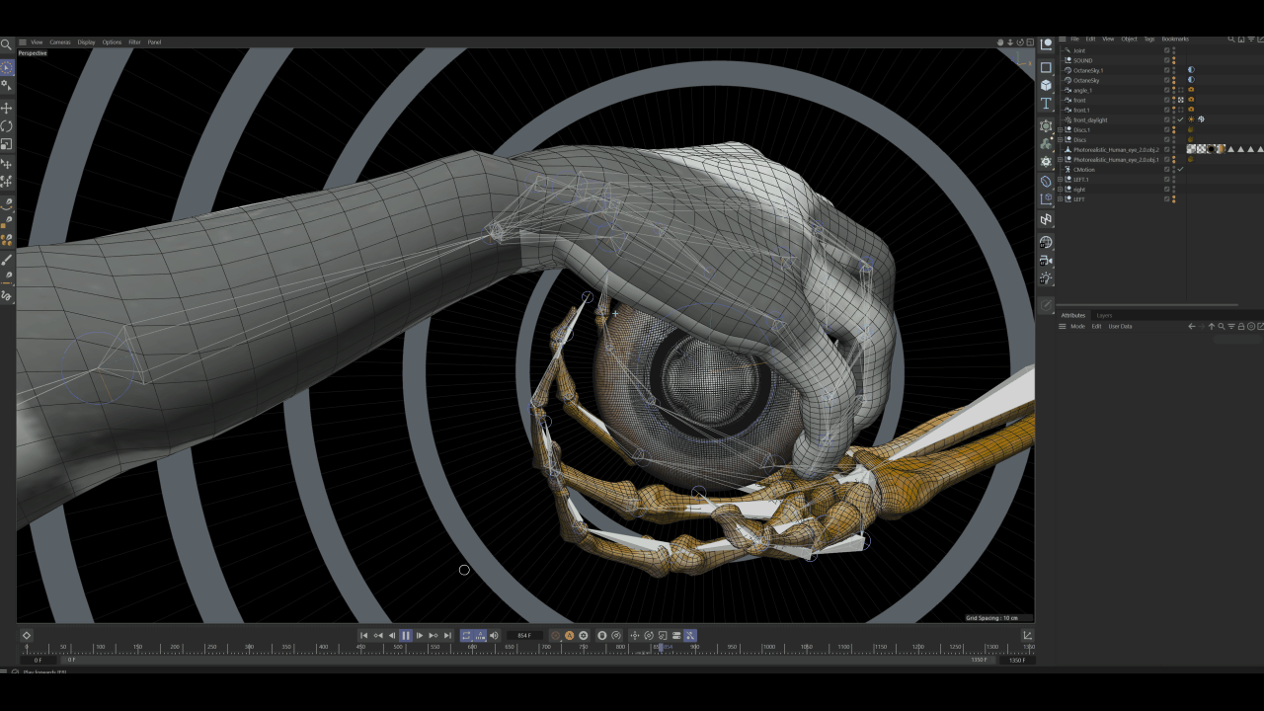This screenshot has height=711, width=1264.
Task: Expand the LEFT object
Action: (1060, 199)
